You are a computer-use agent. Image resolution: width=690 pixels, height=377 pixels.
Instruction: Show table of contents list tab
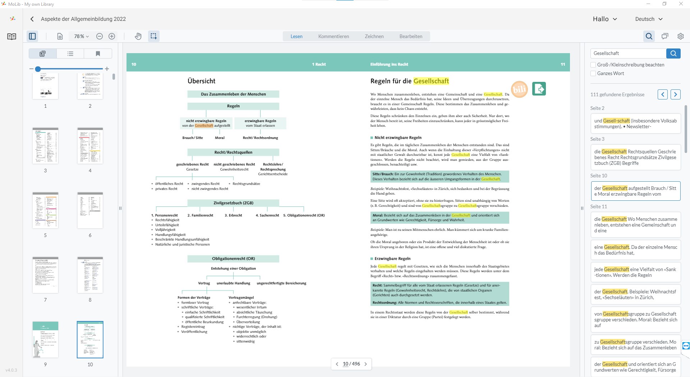pyautogui.click(x=70, y=53)
